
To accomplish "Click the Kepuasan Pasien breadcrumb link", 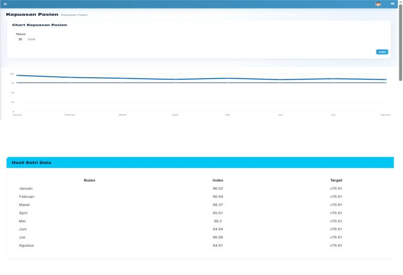I will [x=74, y=15].
